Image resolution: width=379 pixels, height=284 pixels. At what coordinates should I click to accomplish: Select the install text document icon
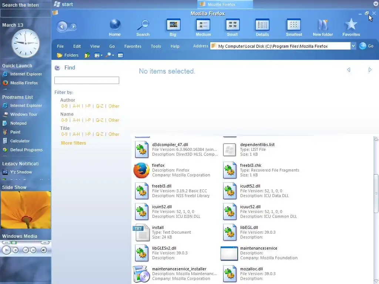coord(141,232)
